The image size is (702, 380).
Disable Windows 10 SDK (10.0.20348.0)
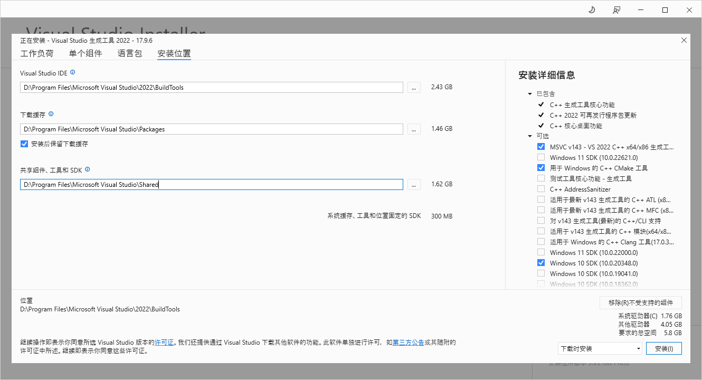pos(540,262)
